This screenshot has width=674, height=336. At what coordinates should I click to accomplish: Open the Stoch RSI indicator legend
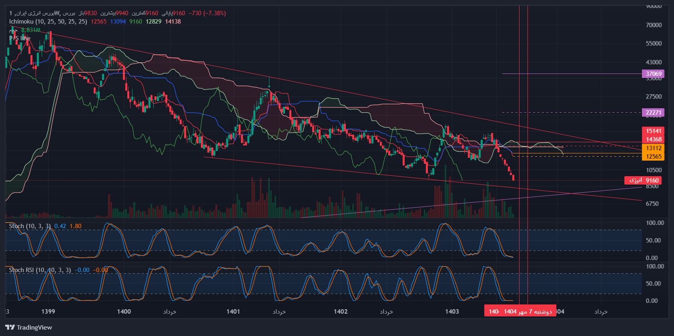click(40, 270)
